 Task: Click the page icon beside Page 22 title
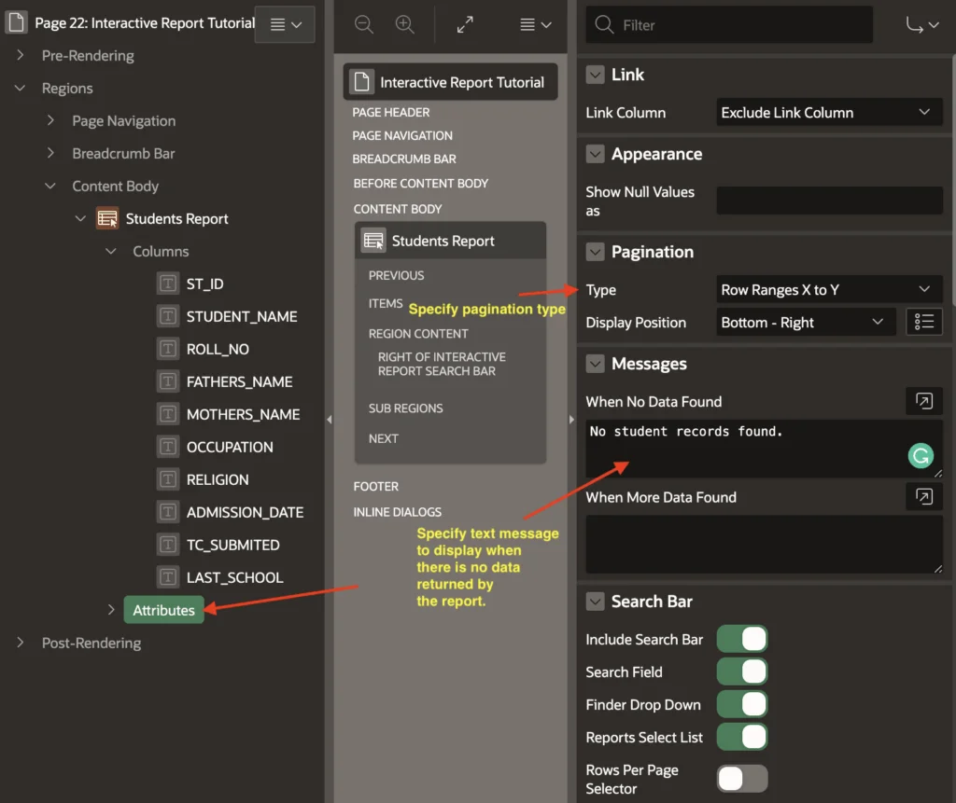tap(17, 22)
